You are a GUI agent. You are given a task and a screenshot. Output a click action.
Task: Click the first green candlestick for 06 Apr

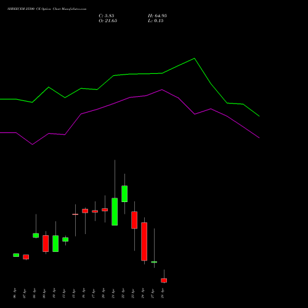coord(16,255)
